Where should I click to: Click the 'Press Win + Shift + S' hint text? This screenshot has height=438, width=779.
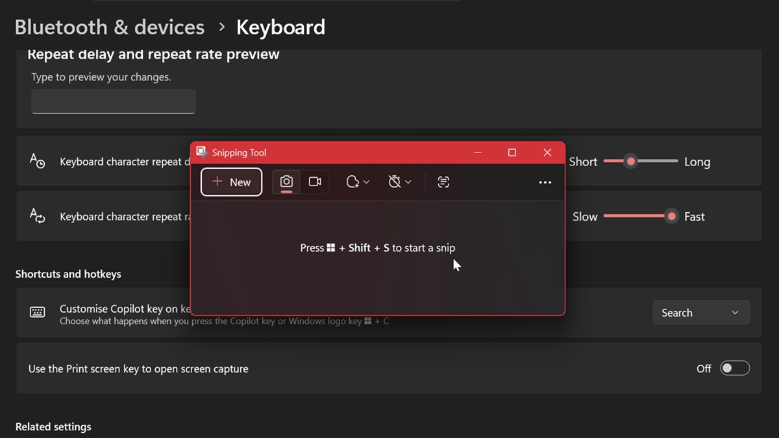(x=378, y=248)
